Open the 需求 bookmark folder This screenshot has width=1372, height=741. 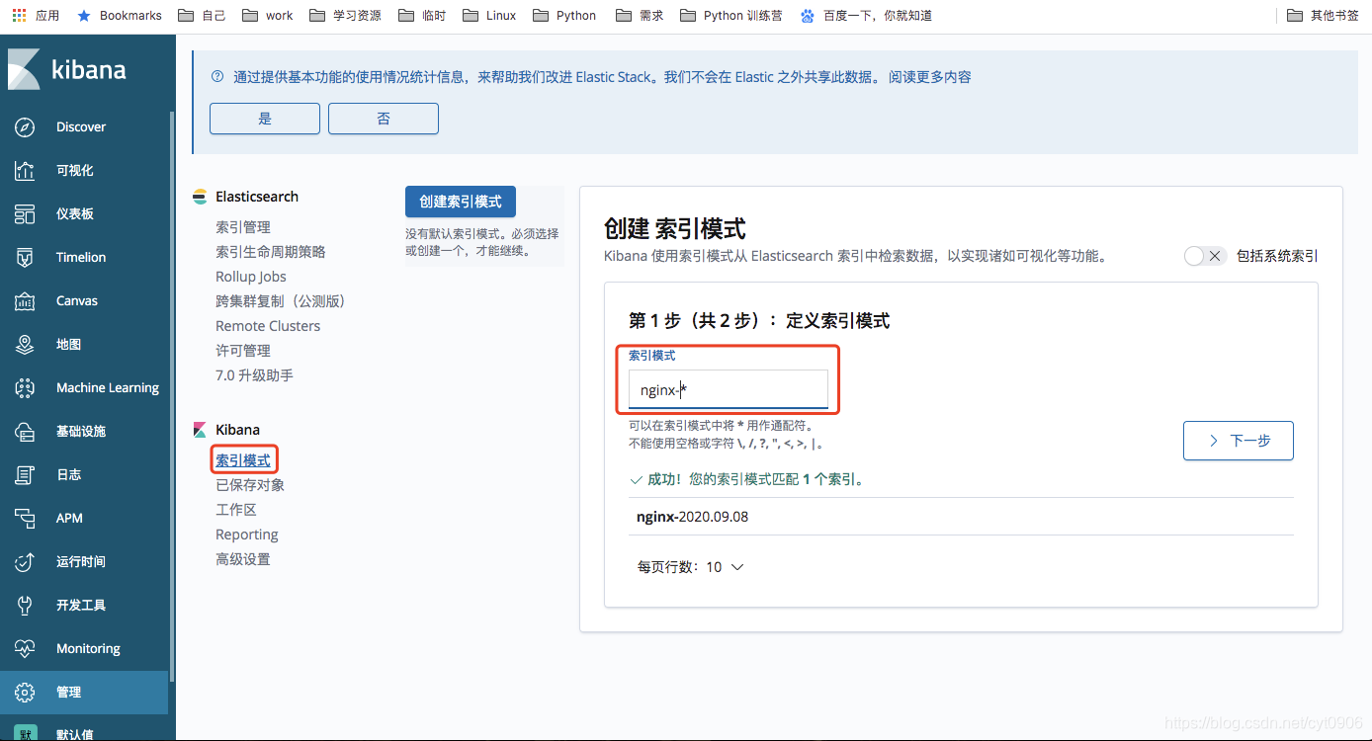640,15
